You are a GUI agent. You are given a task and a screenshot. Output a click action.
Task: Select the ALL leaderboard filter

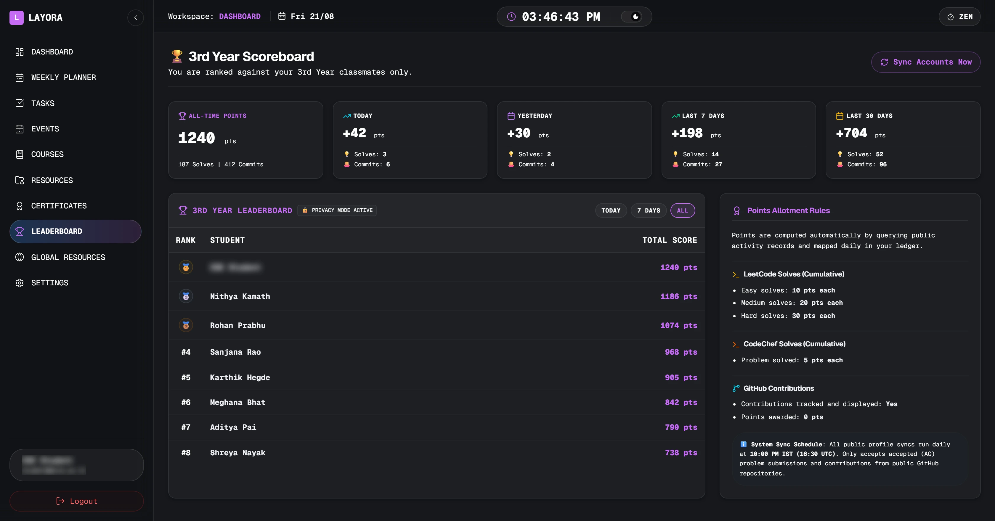(x=683, y=210)
